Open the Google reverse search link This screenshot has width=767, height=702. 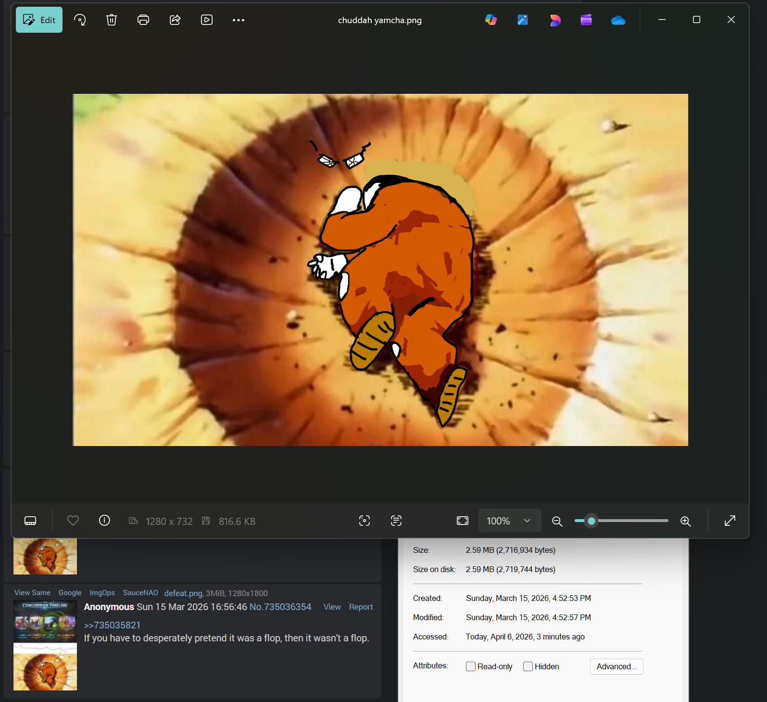coord(70,593)
